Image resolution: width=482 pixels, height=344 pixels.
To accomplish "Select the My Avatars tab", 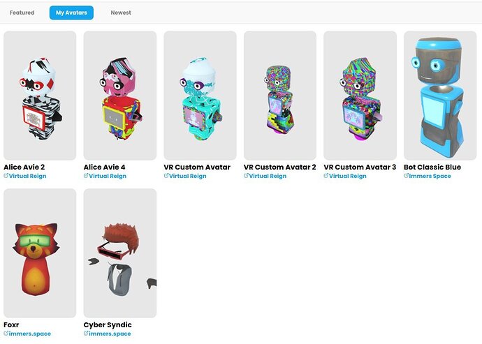I will [71, 13].
